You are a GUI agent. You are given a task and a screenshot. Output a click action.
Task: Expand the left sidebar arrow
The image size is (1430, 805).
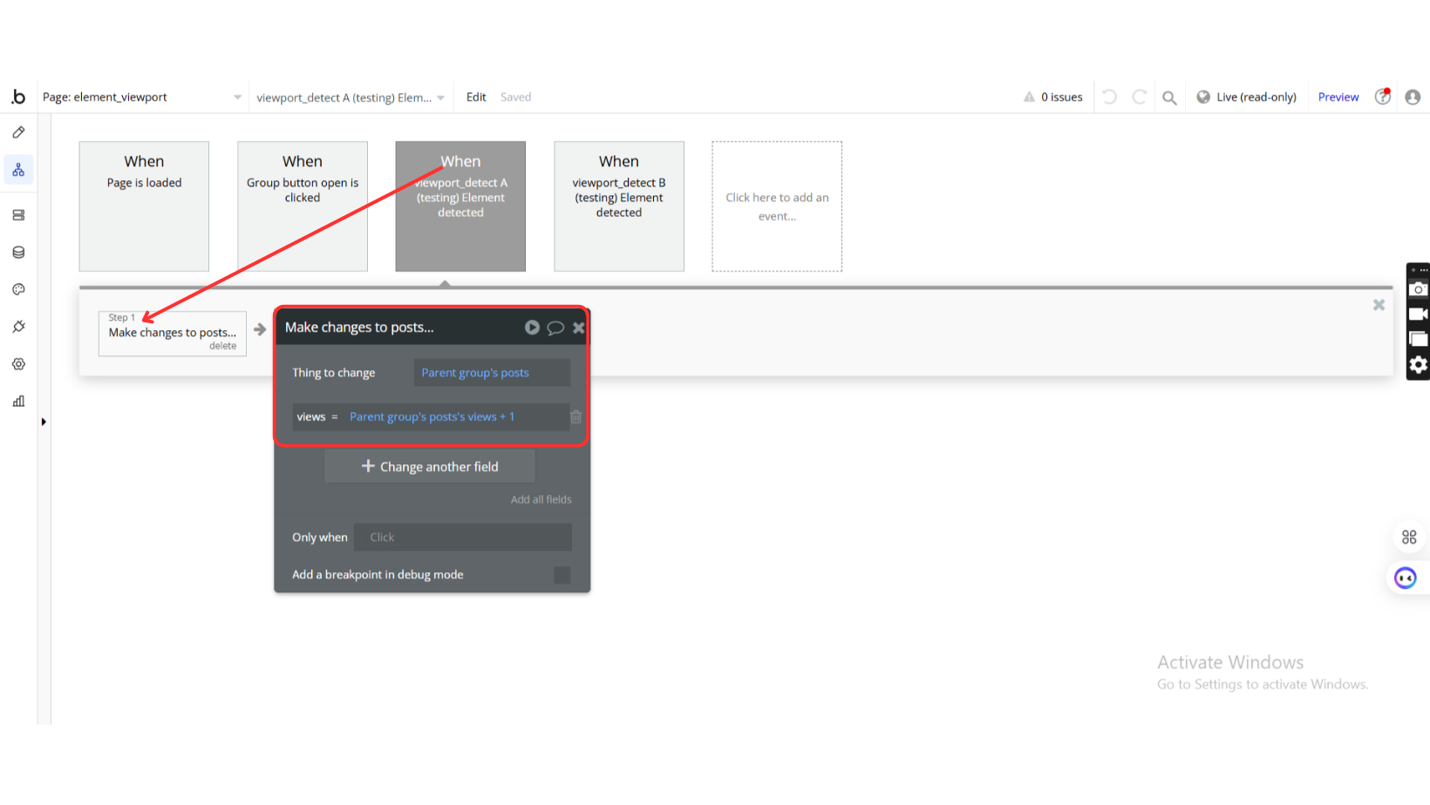(44, 422)
